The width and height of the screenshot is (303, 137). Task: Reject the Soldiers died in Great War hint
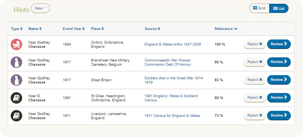coord(255,80)
